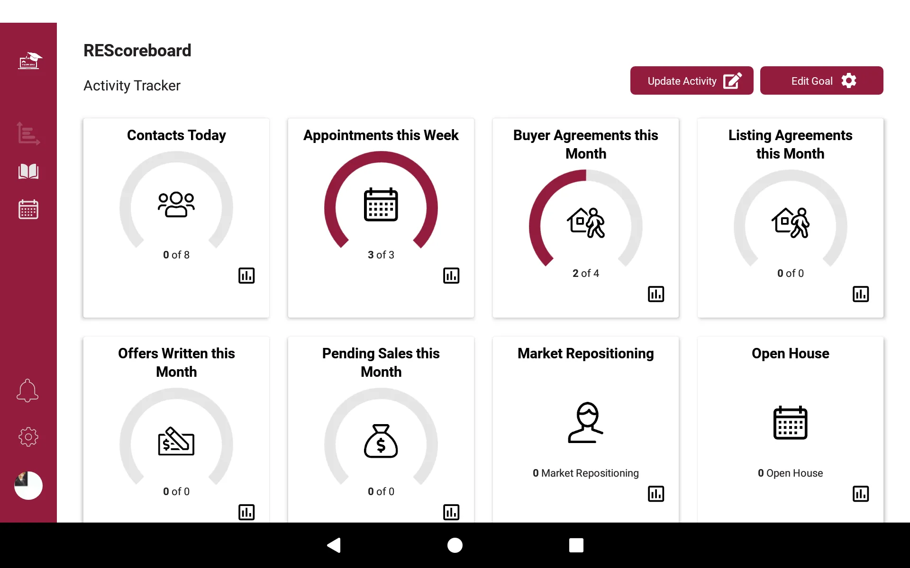Image resolution: width=910 pixels, height=568 pixels.
Task: Click the Edit Goal button
Action: 821,80
